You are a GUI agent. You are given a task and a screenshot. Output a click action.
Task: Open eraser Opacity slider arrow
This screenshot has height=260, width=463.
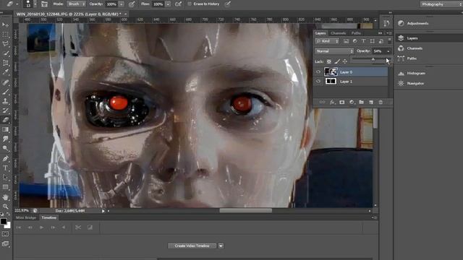122,4
